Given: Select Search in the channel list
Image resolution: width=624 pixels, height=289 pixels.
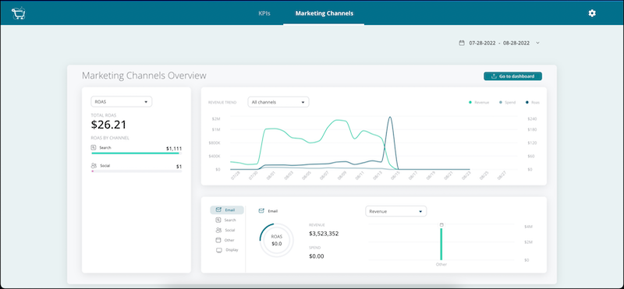Looking at the screenshot, I should pos(227,220).
